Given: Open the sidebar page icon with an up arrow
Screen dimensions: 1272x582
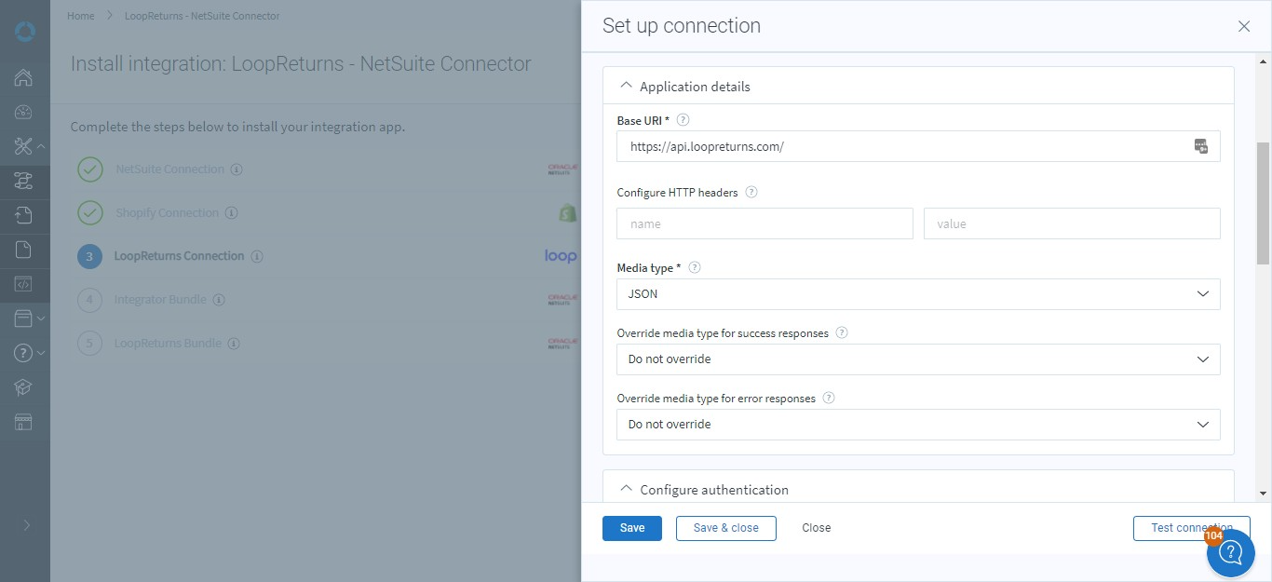Looking at the screenshot, I should click(23, 215).
